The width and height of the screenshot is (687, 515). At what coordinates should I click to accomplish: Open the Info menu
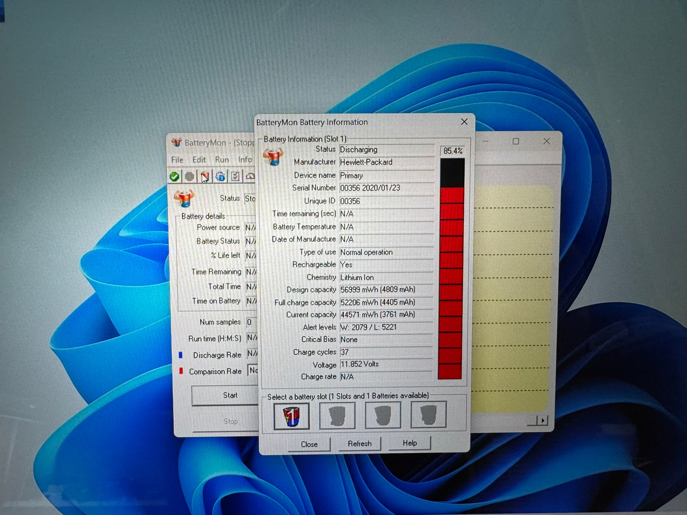coord(245,160)
